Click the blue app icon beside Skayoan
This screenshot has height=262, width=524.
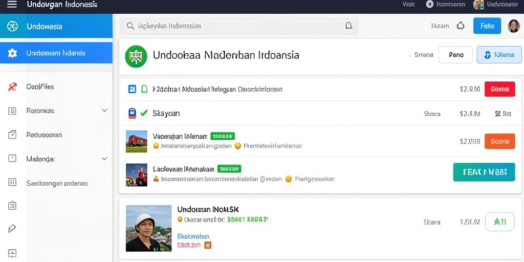tap(133, 113)
